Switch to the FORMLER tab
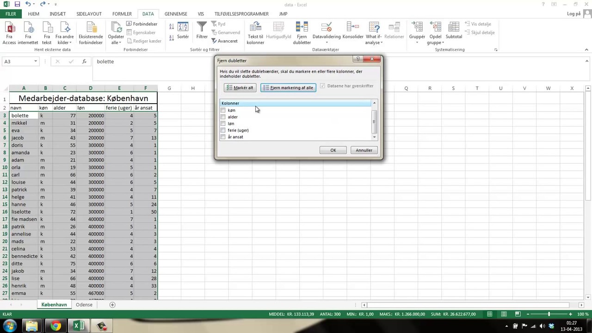 point(122,14)
